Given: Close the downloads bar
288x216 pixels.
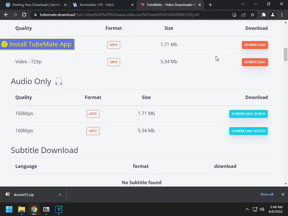Looking at the screenshot, I should click(283, 194).
